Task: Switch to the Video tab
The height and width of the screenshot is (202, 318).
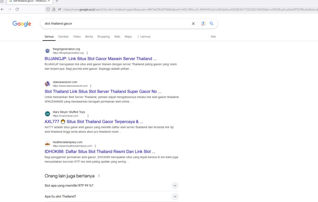Action: [77, 37]
